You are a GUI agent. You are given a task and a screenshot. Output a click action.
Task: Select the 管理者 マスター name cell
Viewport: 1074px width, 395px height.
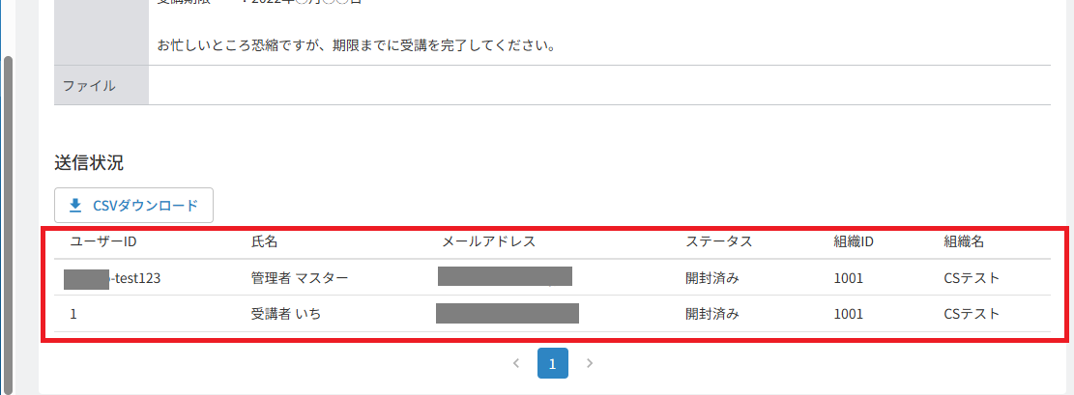click(x=300, y=278)
